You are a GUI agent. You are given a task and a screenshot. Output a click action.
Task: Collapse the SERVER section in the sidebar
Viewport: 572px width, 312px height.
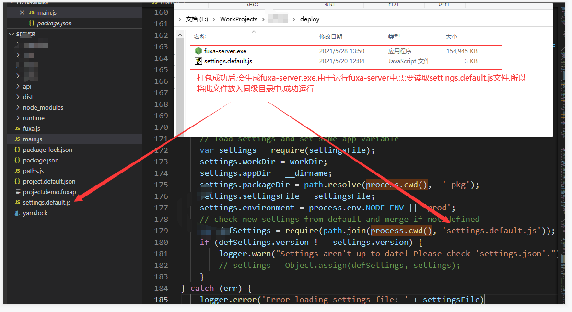click(x=12, y=34)
